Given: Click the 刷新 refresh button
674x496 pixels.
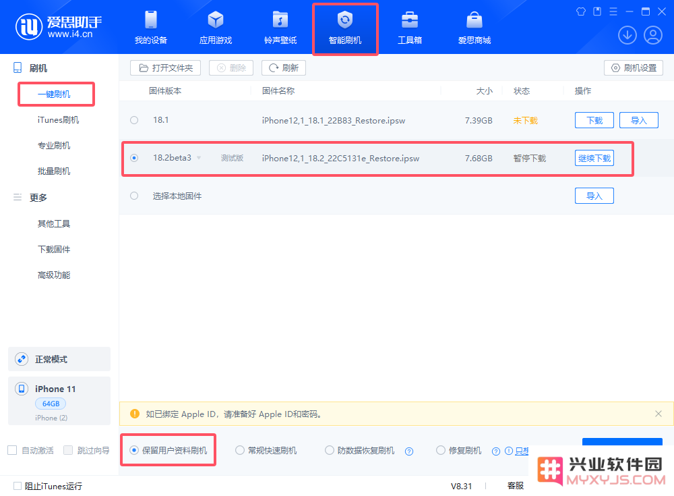Looking at the screenshot, I should tap(284, 68).
